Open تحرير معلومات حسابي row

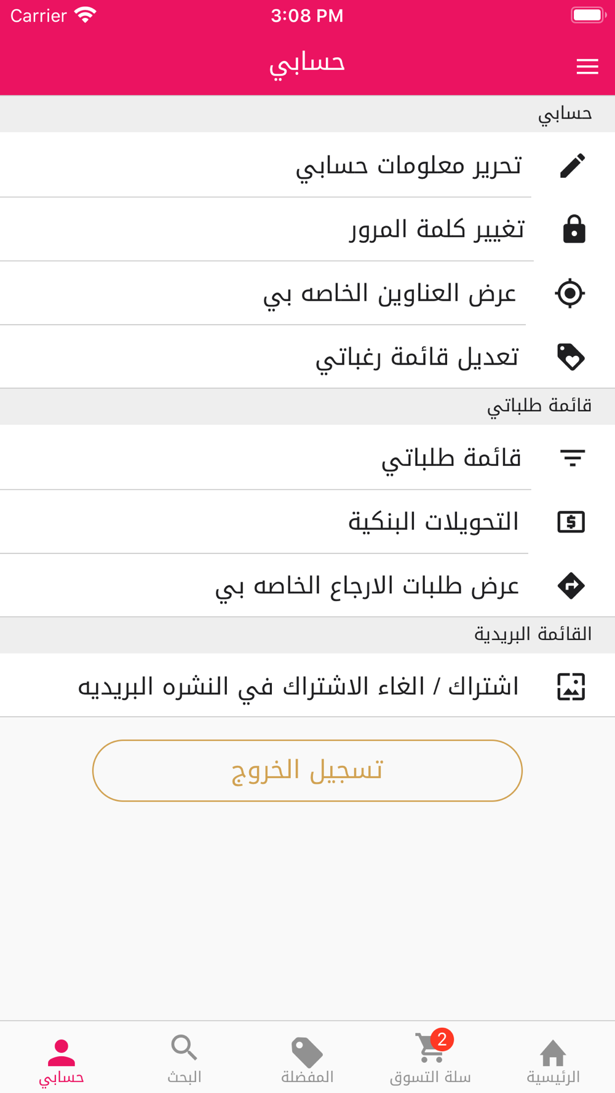[307, 165]
